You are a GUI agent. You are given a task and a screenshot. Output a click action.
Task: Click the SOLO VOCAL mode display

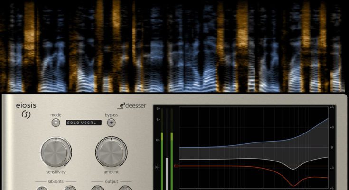coord(84,123)
